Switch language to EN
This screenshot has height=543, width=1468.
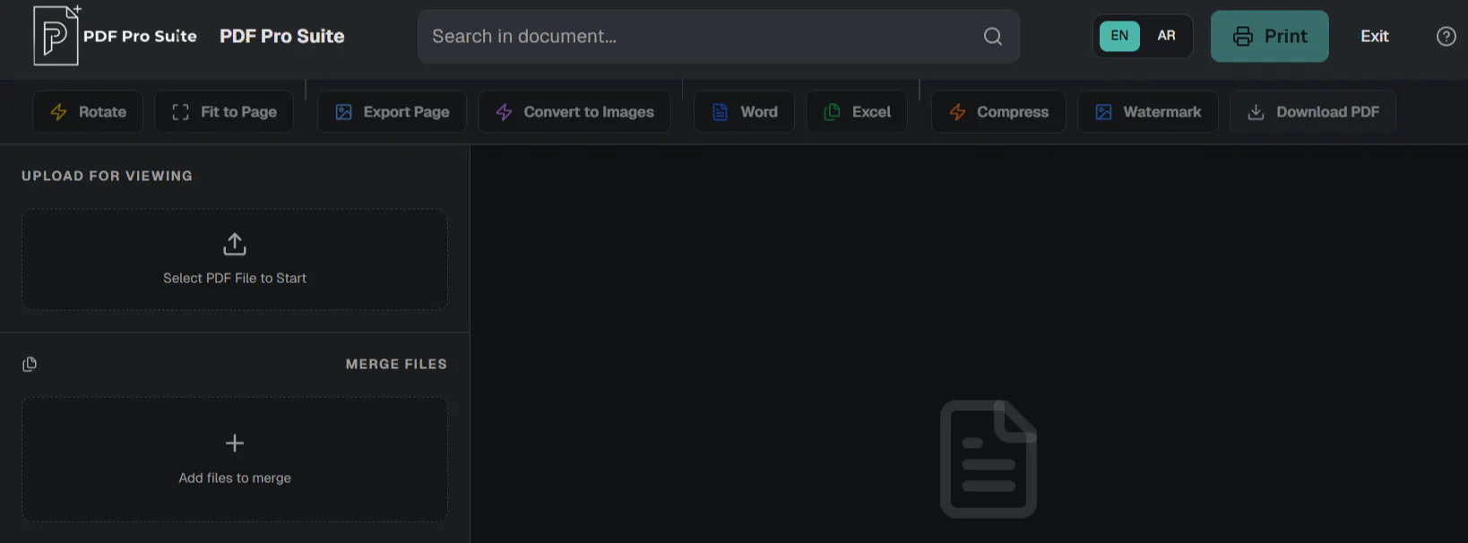click(x=1119, y=36)
